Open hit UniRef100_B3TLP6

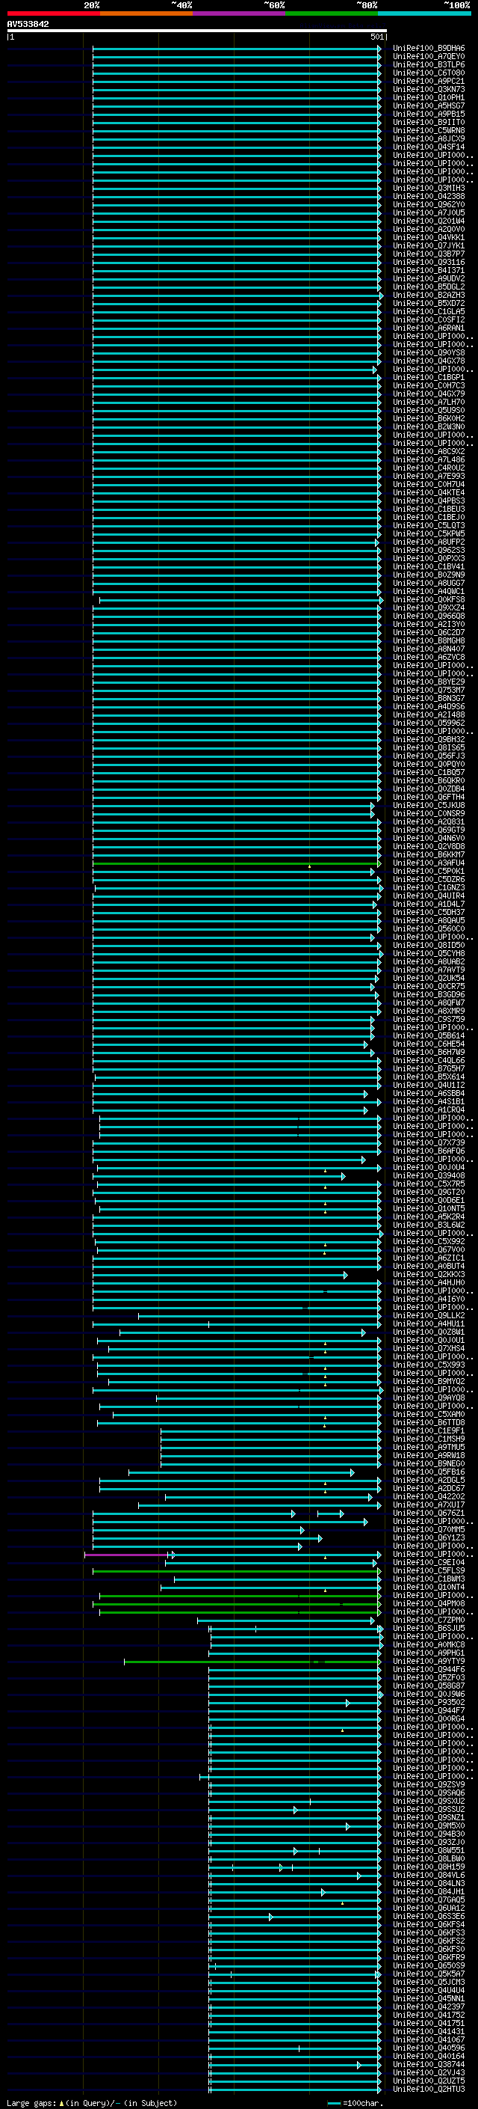429,64
